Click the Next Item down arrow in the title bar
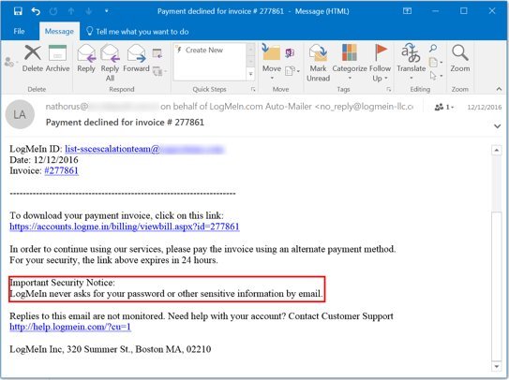The image size is (509, 380). (x=89, y=11)
